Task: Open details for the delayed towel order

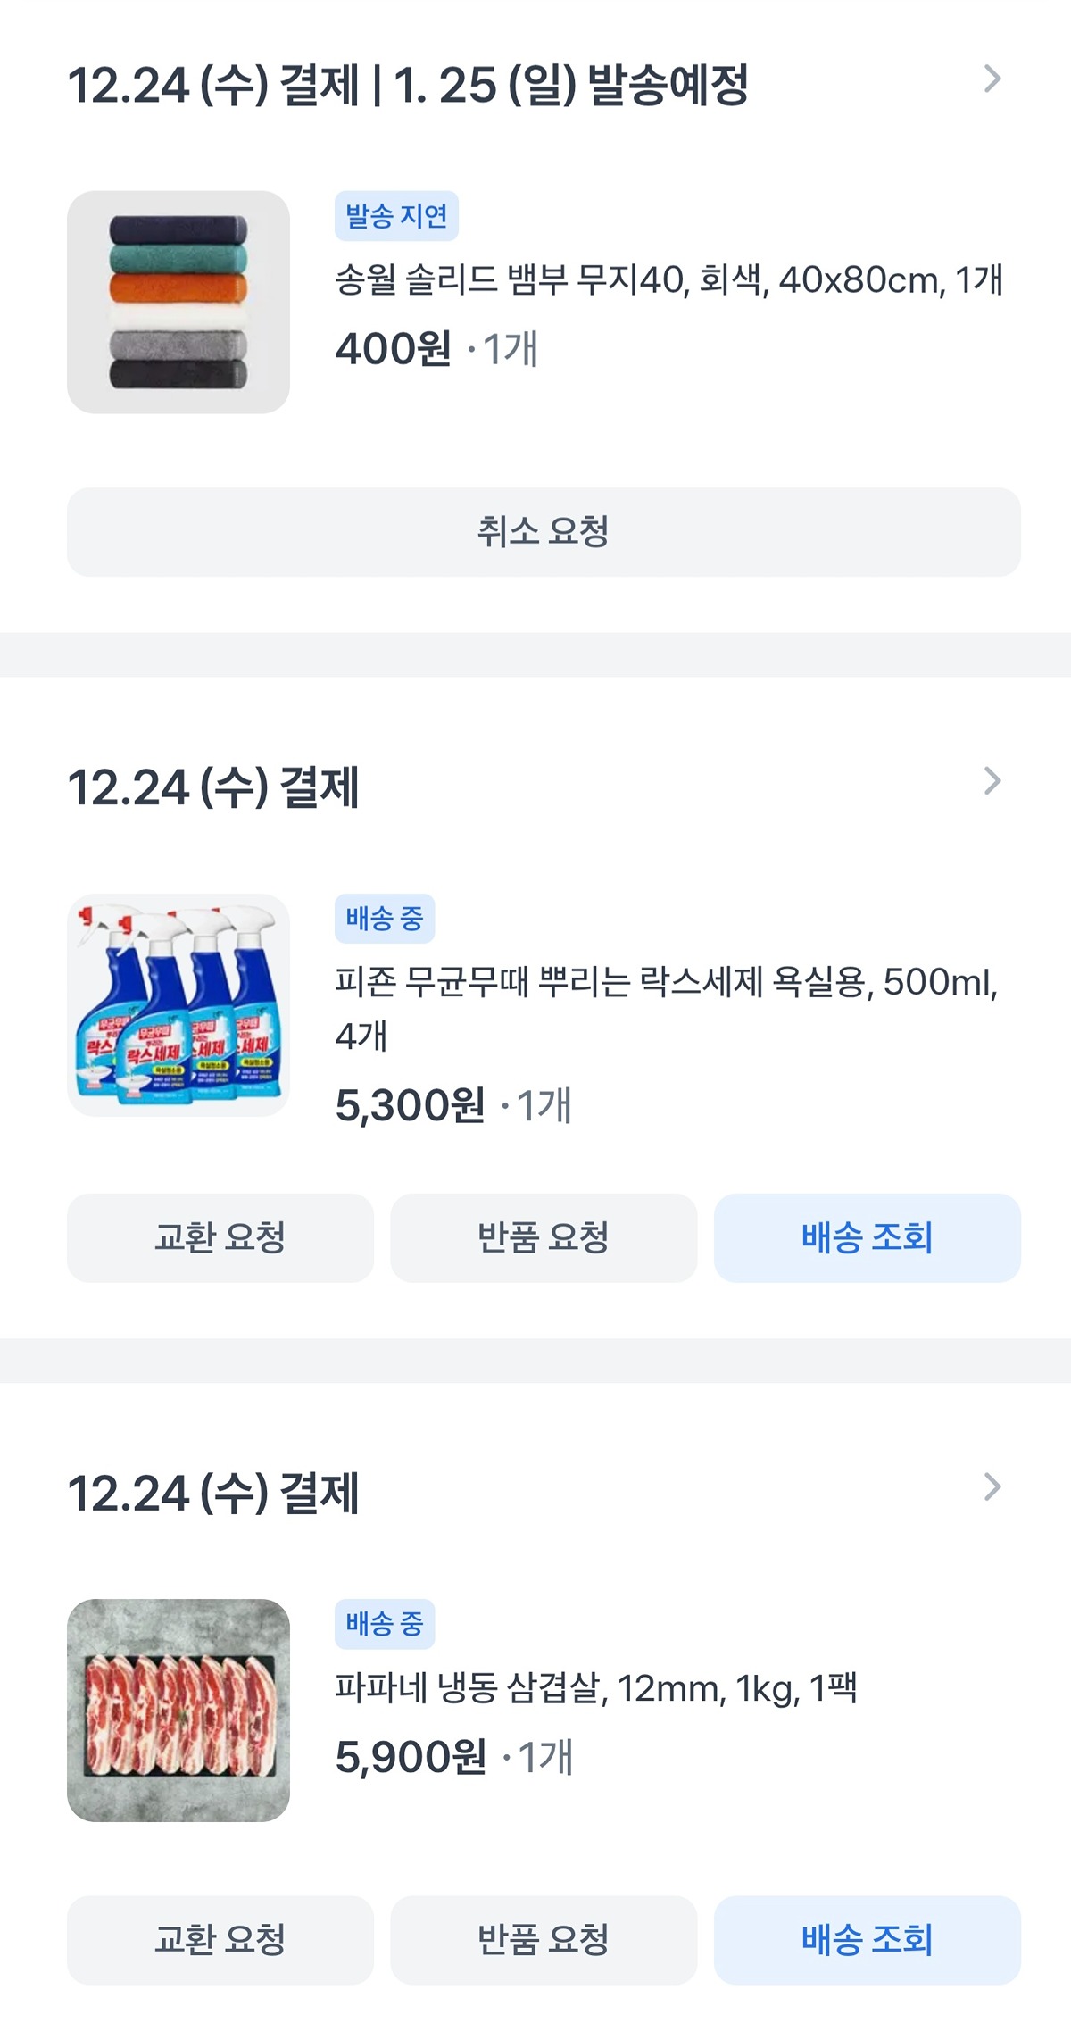Action: pos(992,79)
